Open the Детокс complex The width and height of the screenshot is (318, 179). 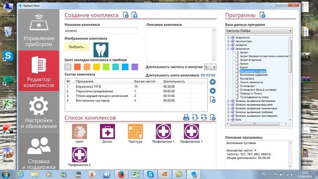tap(107, 134)
